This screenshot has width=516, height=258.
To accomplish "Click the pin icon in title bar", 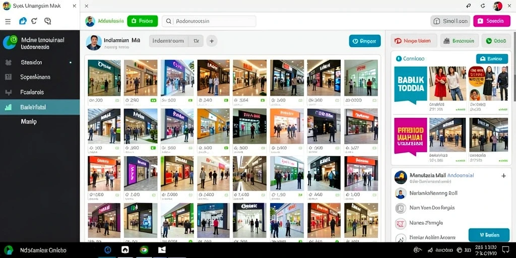I will pyautogui.click(x=468, y=6).
